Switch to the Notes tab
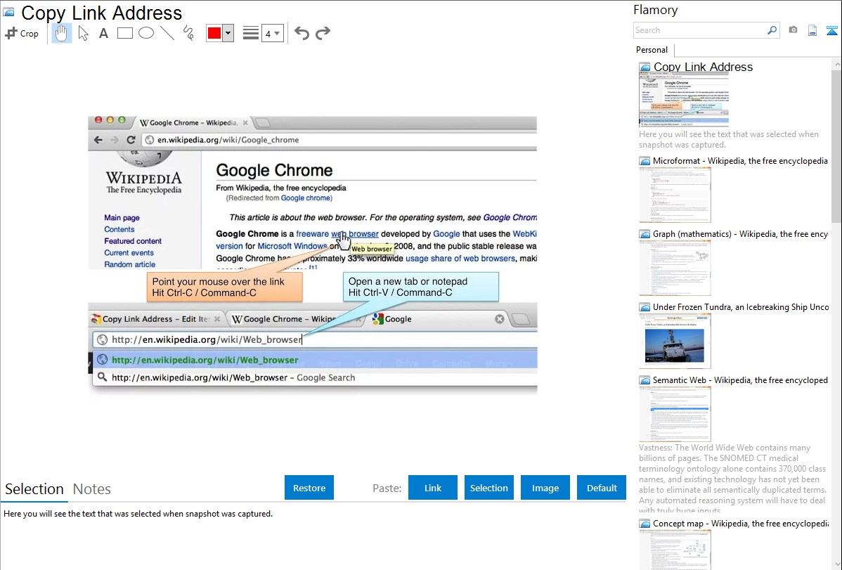The image size is (842, 570). point(92,489)
